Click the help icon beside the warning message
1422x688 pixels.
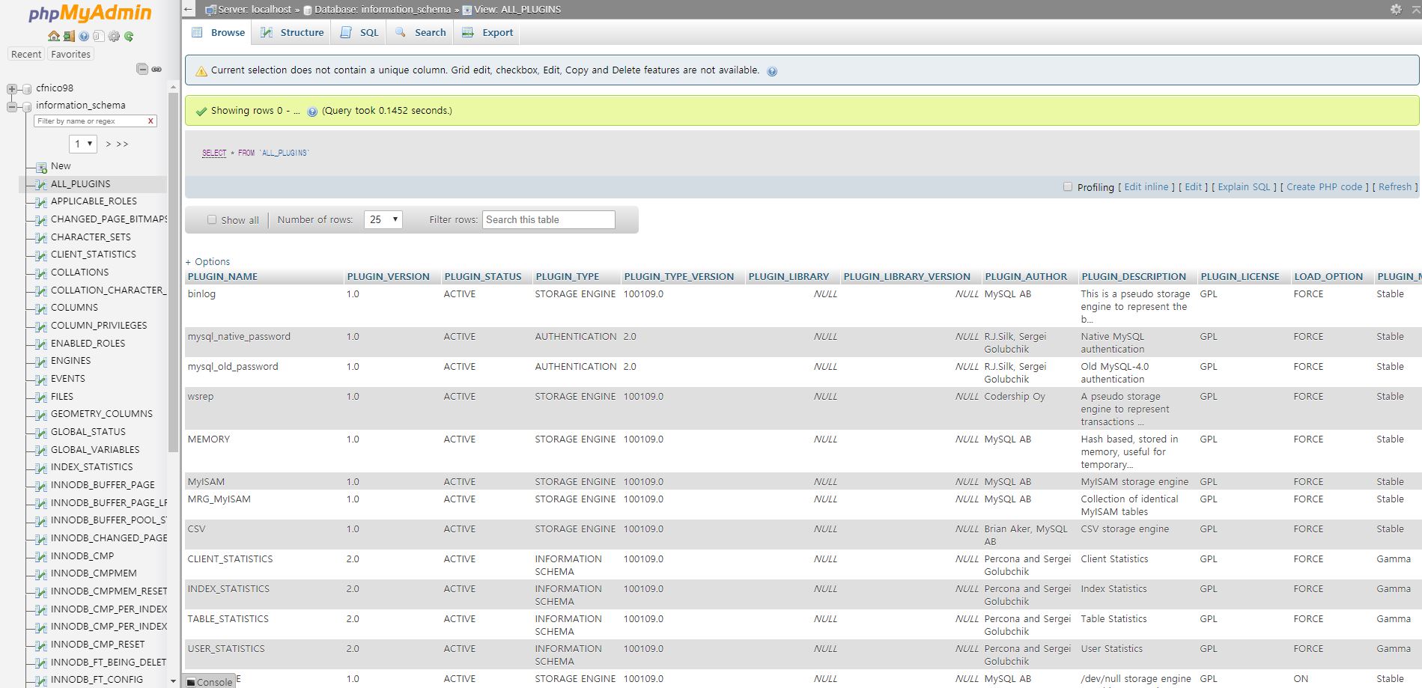point(772,71)
